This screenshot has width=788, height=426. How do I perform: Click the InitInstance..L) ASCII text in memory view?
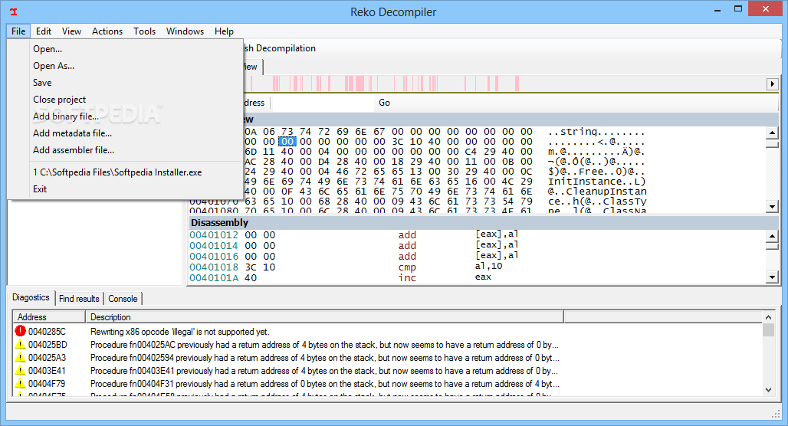(x=597, y=182)
